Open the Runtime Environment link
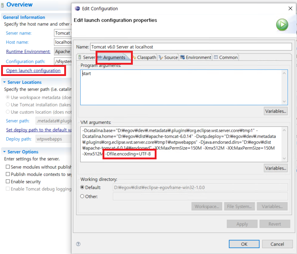This screenshot has height=254, width=297. (28, 52)
